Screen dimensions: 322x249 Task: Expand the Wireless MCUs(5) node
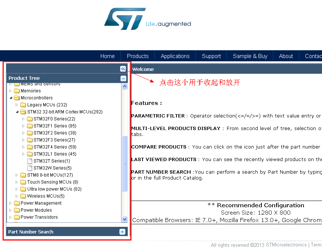point(17,196)
